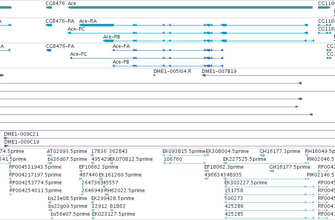The image size is (335, 220).
Task: Open the EK023127.5prime EST label
Action: [x=113, y=214]
